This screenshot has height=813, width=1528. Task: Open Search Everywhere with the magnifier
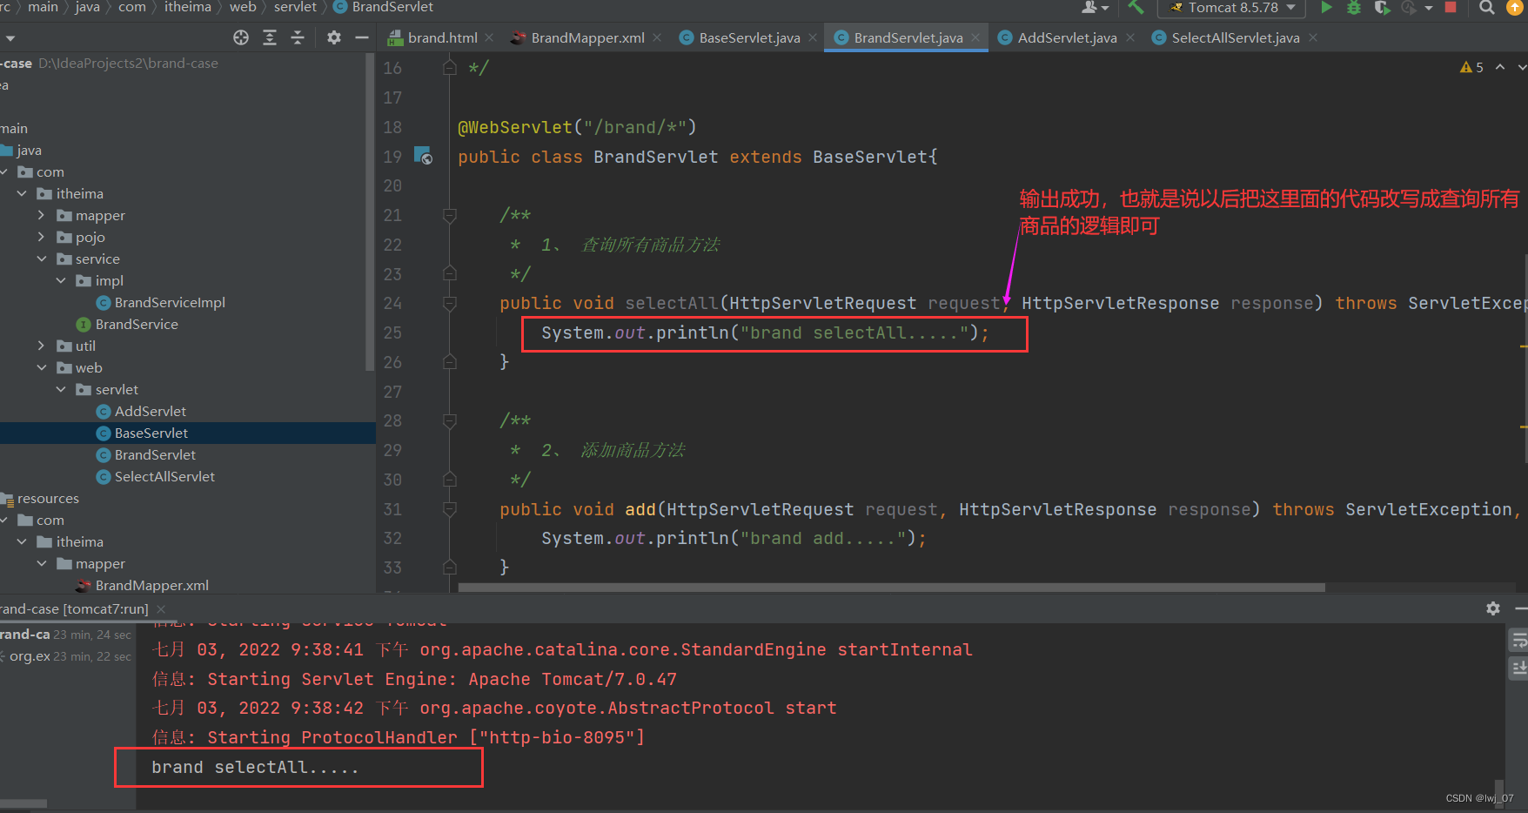[x=1485, y=8]
